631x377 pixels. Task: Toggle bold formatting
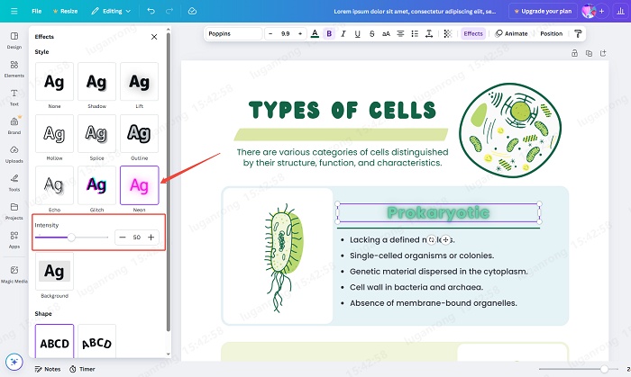(x=329, y=33)
